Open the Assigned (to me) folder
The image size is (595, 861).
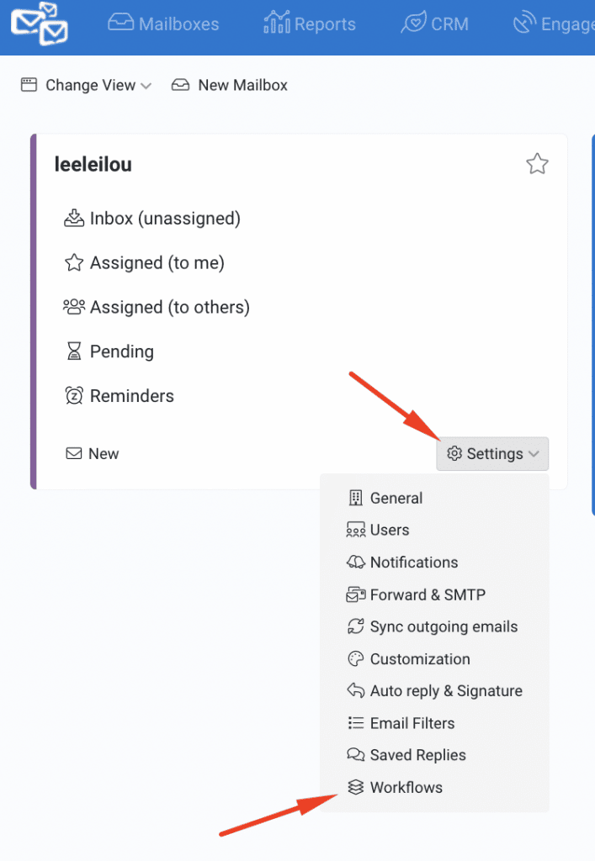coord(157,263)
